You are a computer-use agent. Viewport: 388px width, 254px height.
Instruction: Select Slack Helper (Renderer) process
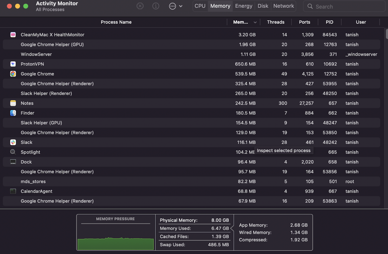pyautogui.click(x=191, y=93)
